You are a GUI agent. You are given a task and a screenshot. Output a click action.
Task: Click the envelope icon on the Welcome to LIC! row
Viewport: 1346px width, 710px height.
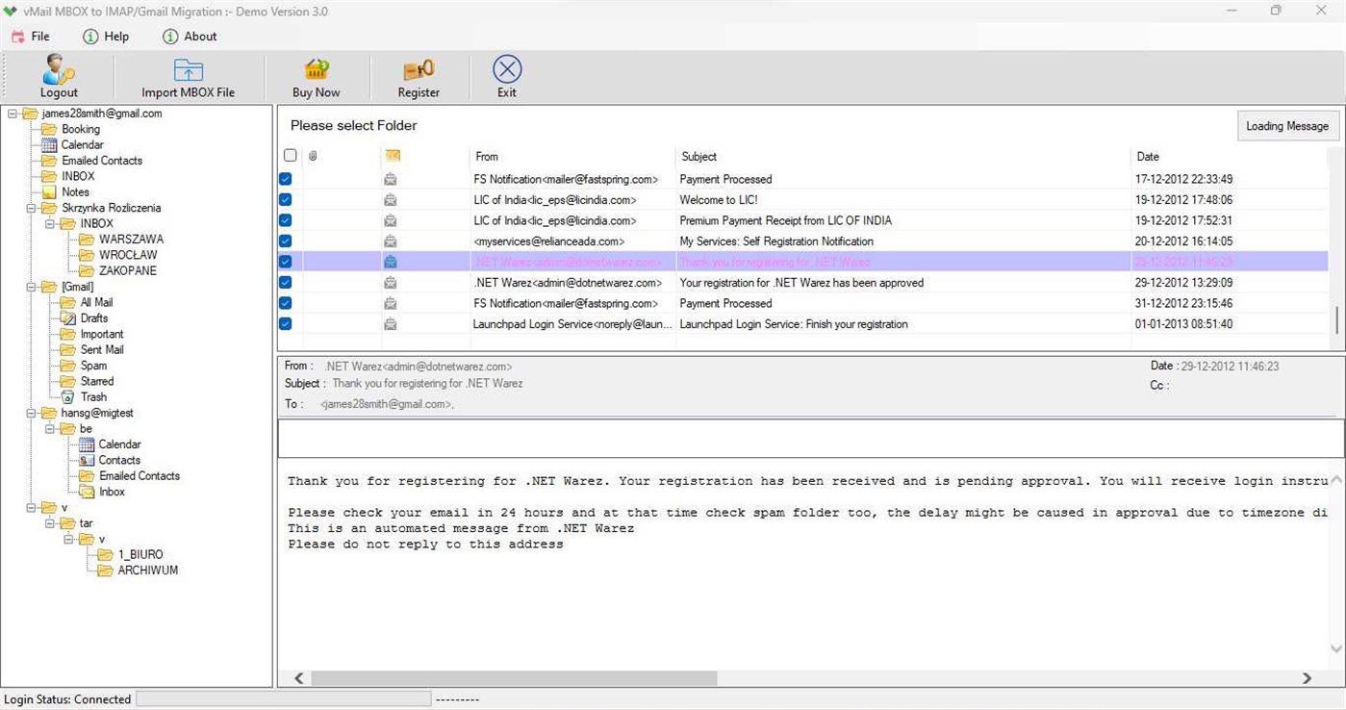[x=390, y=199]
